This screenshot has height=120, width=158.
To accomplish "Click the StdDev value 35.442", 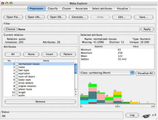I will 122,59.
